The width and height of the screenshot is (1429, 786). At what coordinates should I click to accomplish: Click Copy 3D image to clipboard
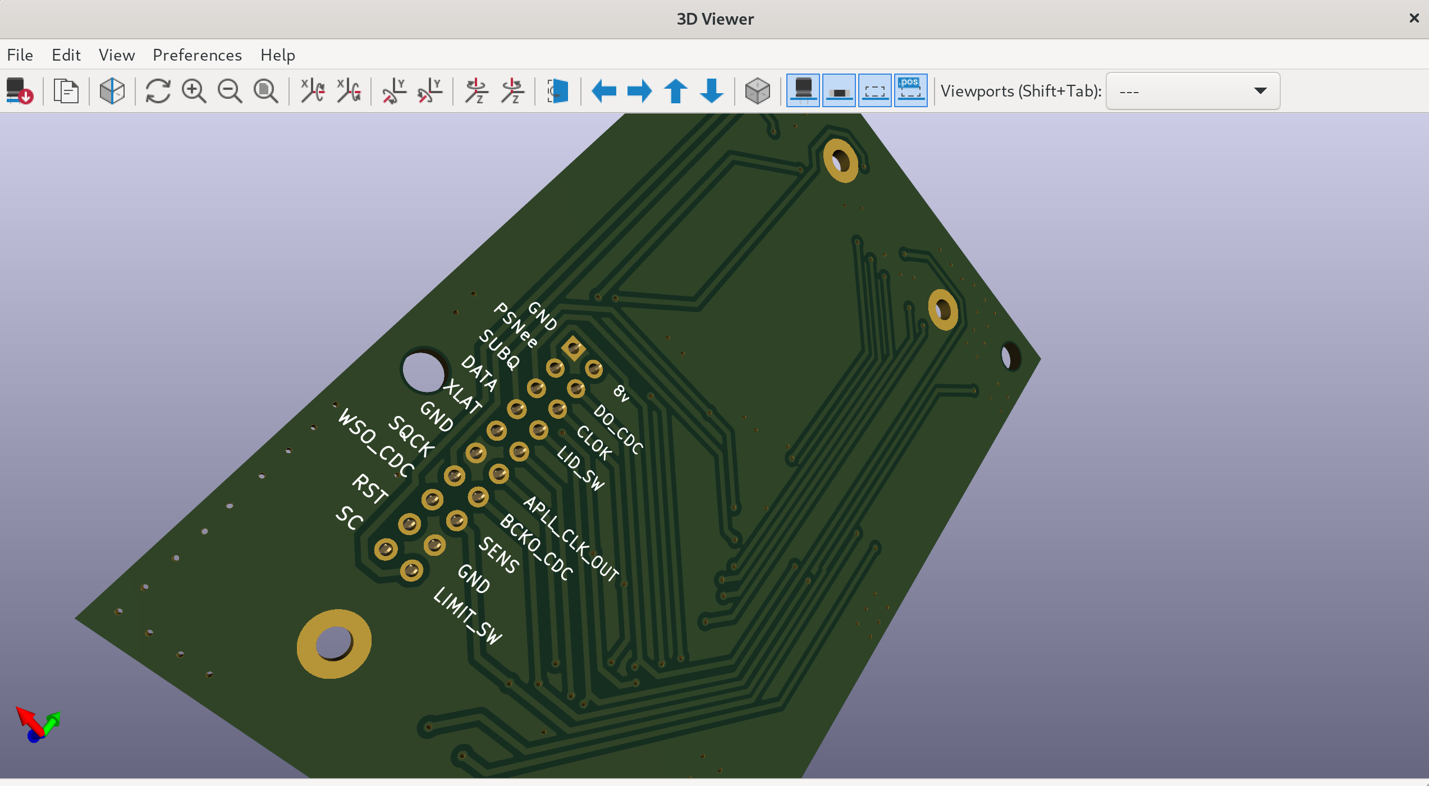[66, 91]
